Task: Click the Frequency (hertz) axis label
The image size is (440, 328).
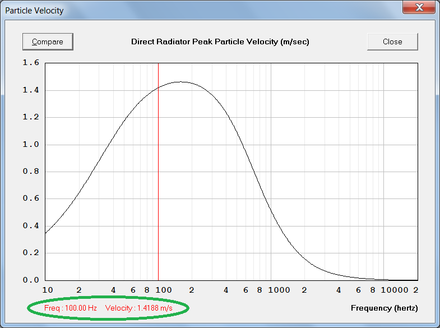Action: [384, 308]
